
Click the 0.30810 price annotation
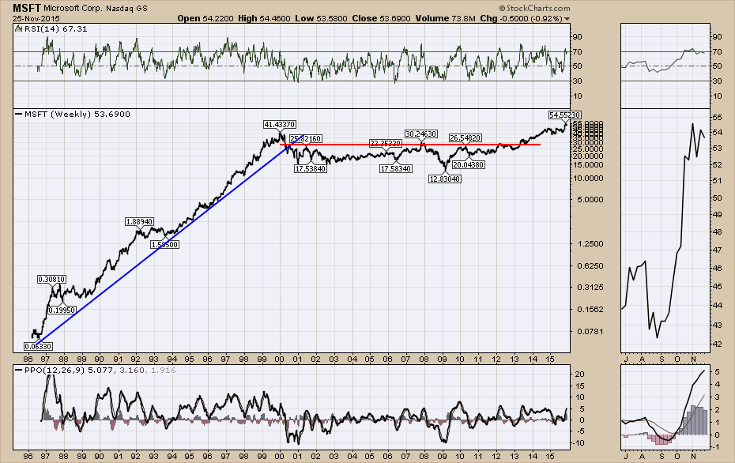[51, 279]
